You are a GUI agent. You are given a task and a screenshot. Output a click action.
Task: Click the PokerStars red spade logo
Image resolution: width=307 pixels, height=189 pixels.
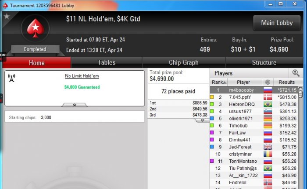click(36, 28)
